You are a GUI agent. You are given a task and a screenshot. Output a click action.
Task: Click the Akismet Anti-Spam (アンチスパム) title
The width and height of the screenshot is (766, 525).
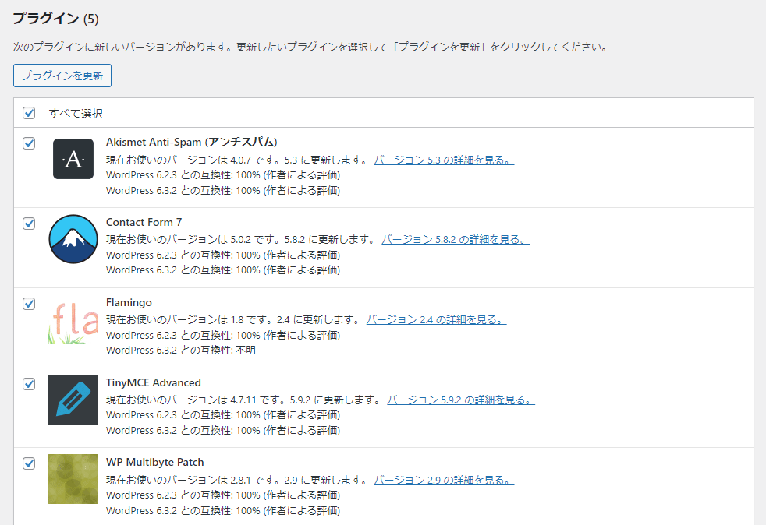click(x=192, y=142)
